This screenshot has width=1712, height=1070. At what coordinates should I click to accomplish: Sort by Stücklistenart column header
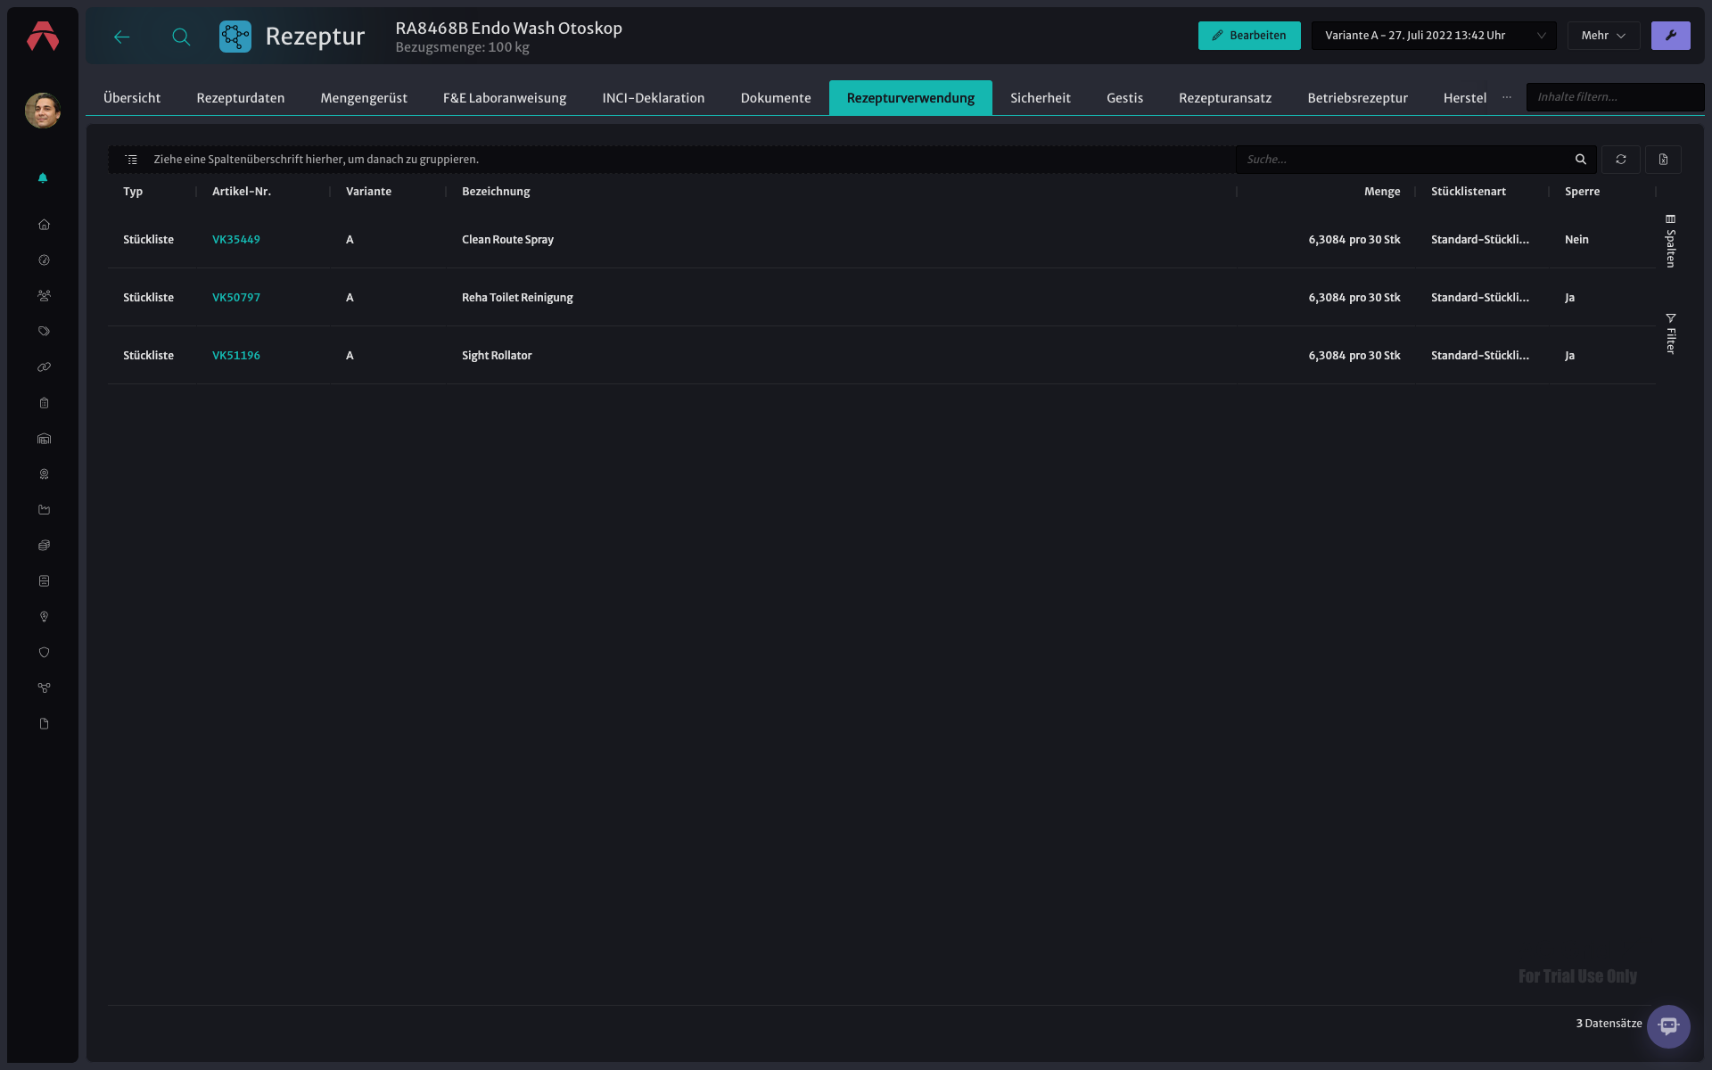coord(1469,192)
